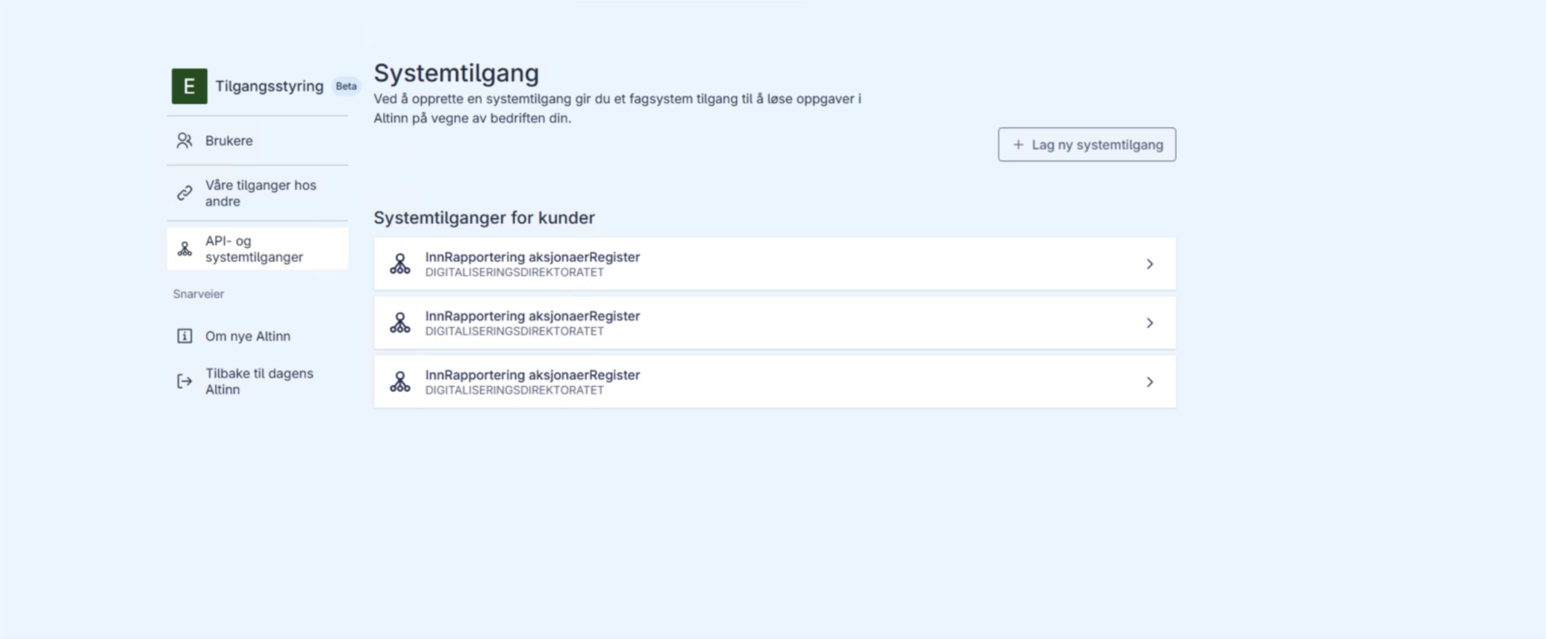The height and width of the screenshot is (639, 1548).
Task: Expand second InnRapportering aksjonaerRegister chevron
Action: (x=1150, y=323)
